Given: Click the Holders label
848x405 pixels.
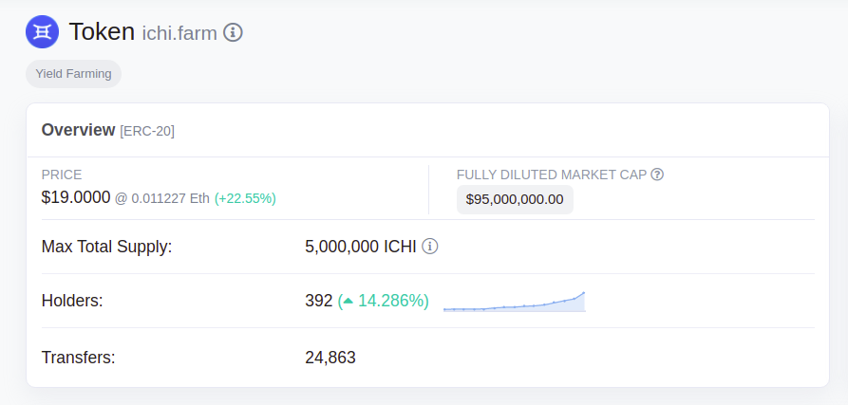Looking at the screenshot, I should [72, 301].
